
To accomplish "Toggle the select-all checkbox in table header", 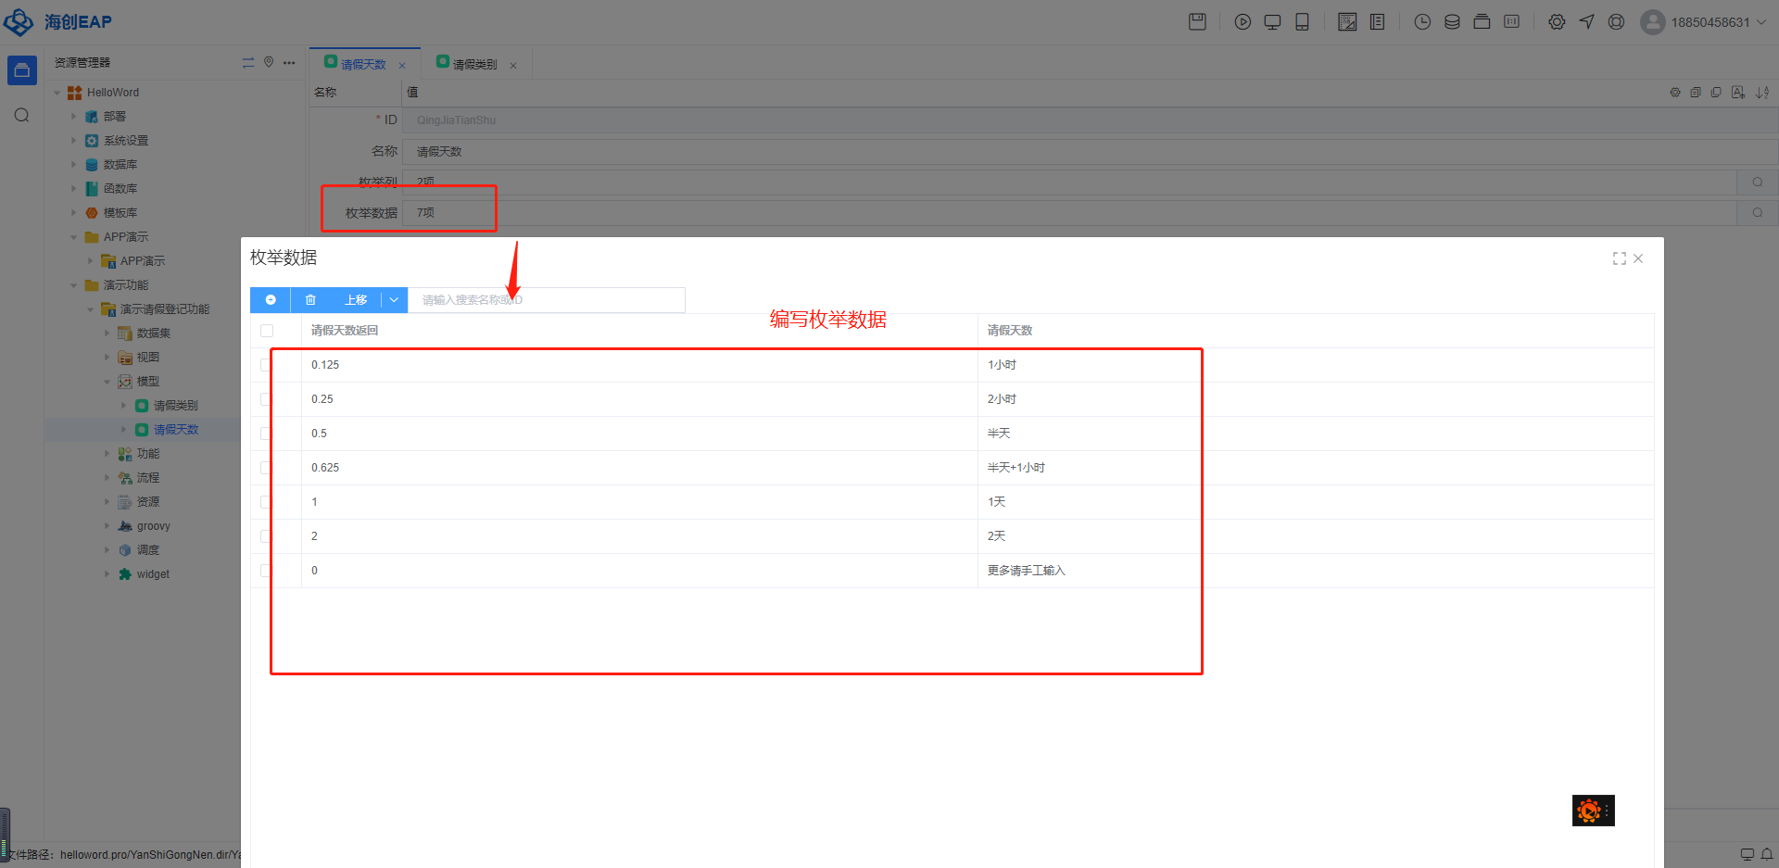I will click(267, 331).
